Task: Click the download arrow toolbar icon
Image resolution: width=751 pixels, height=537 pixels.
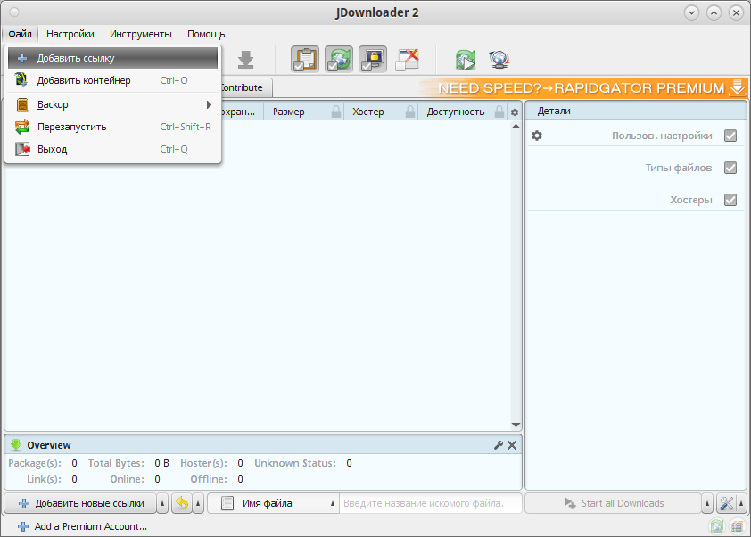Action: [x=245, y=60]
